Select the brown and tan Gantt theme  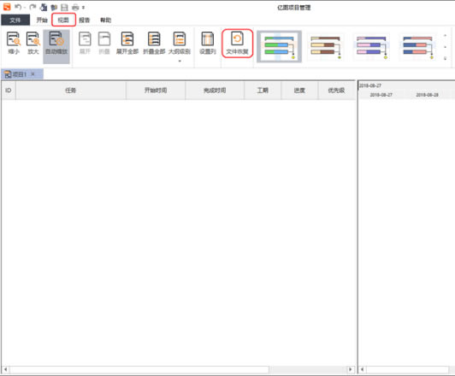[325, 47]
